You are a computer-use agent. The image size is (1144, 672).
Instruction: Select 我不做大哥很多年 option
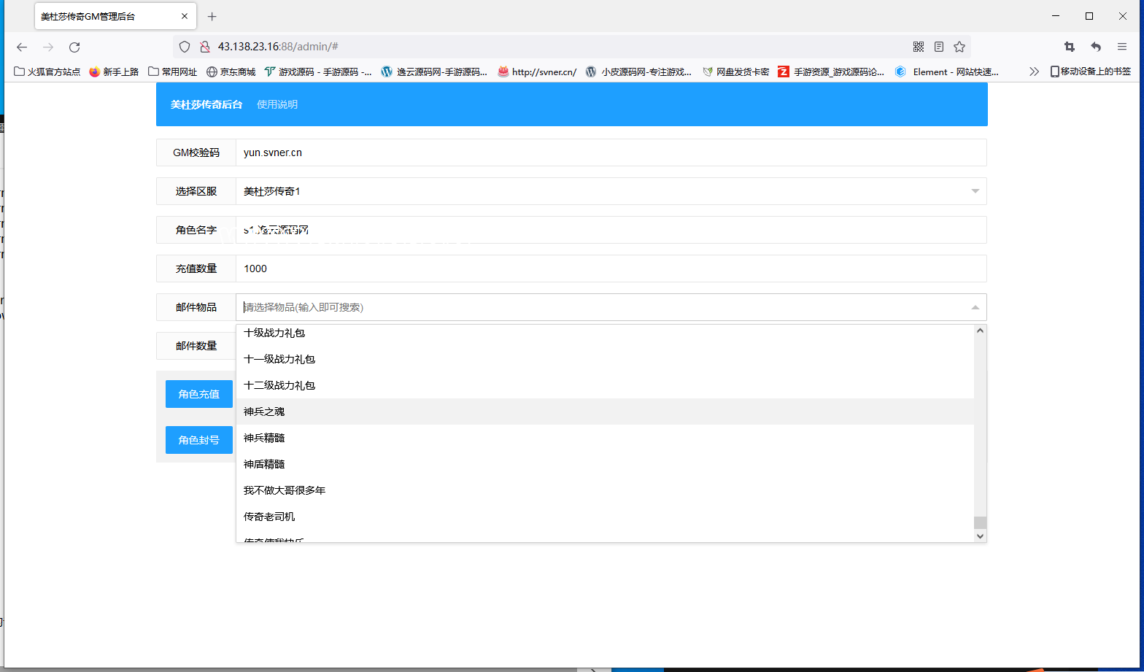605,490
